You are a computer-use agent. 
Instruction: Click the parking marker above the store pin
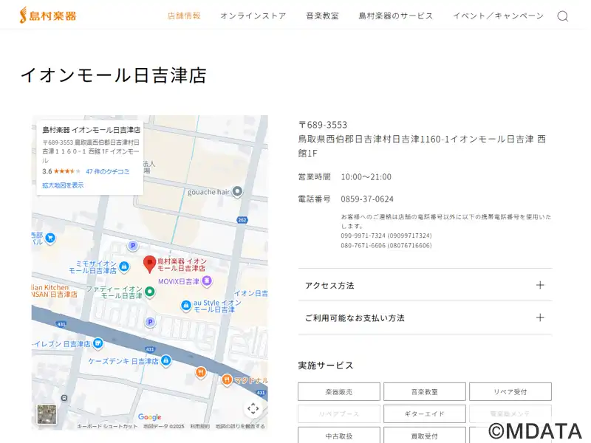(132, 246)
